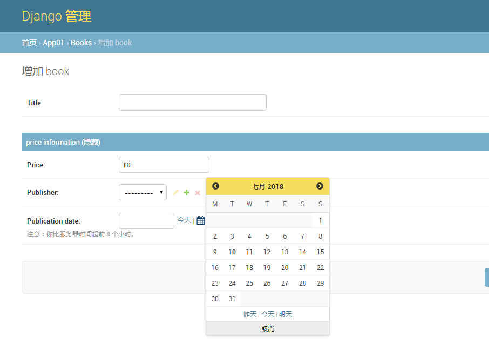Pick day 16 in the calendar
The height and width of the screenshot is (345, 489).
(215, 267)
